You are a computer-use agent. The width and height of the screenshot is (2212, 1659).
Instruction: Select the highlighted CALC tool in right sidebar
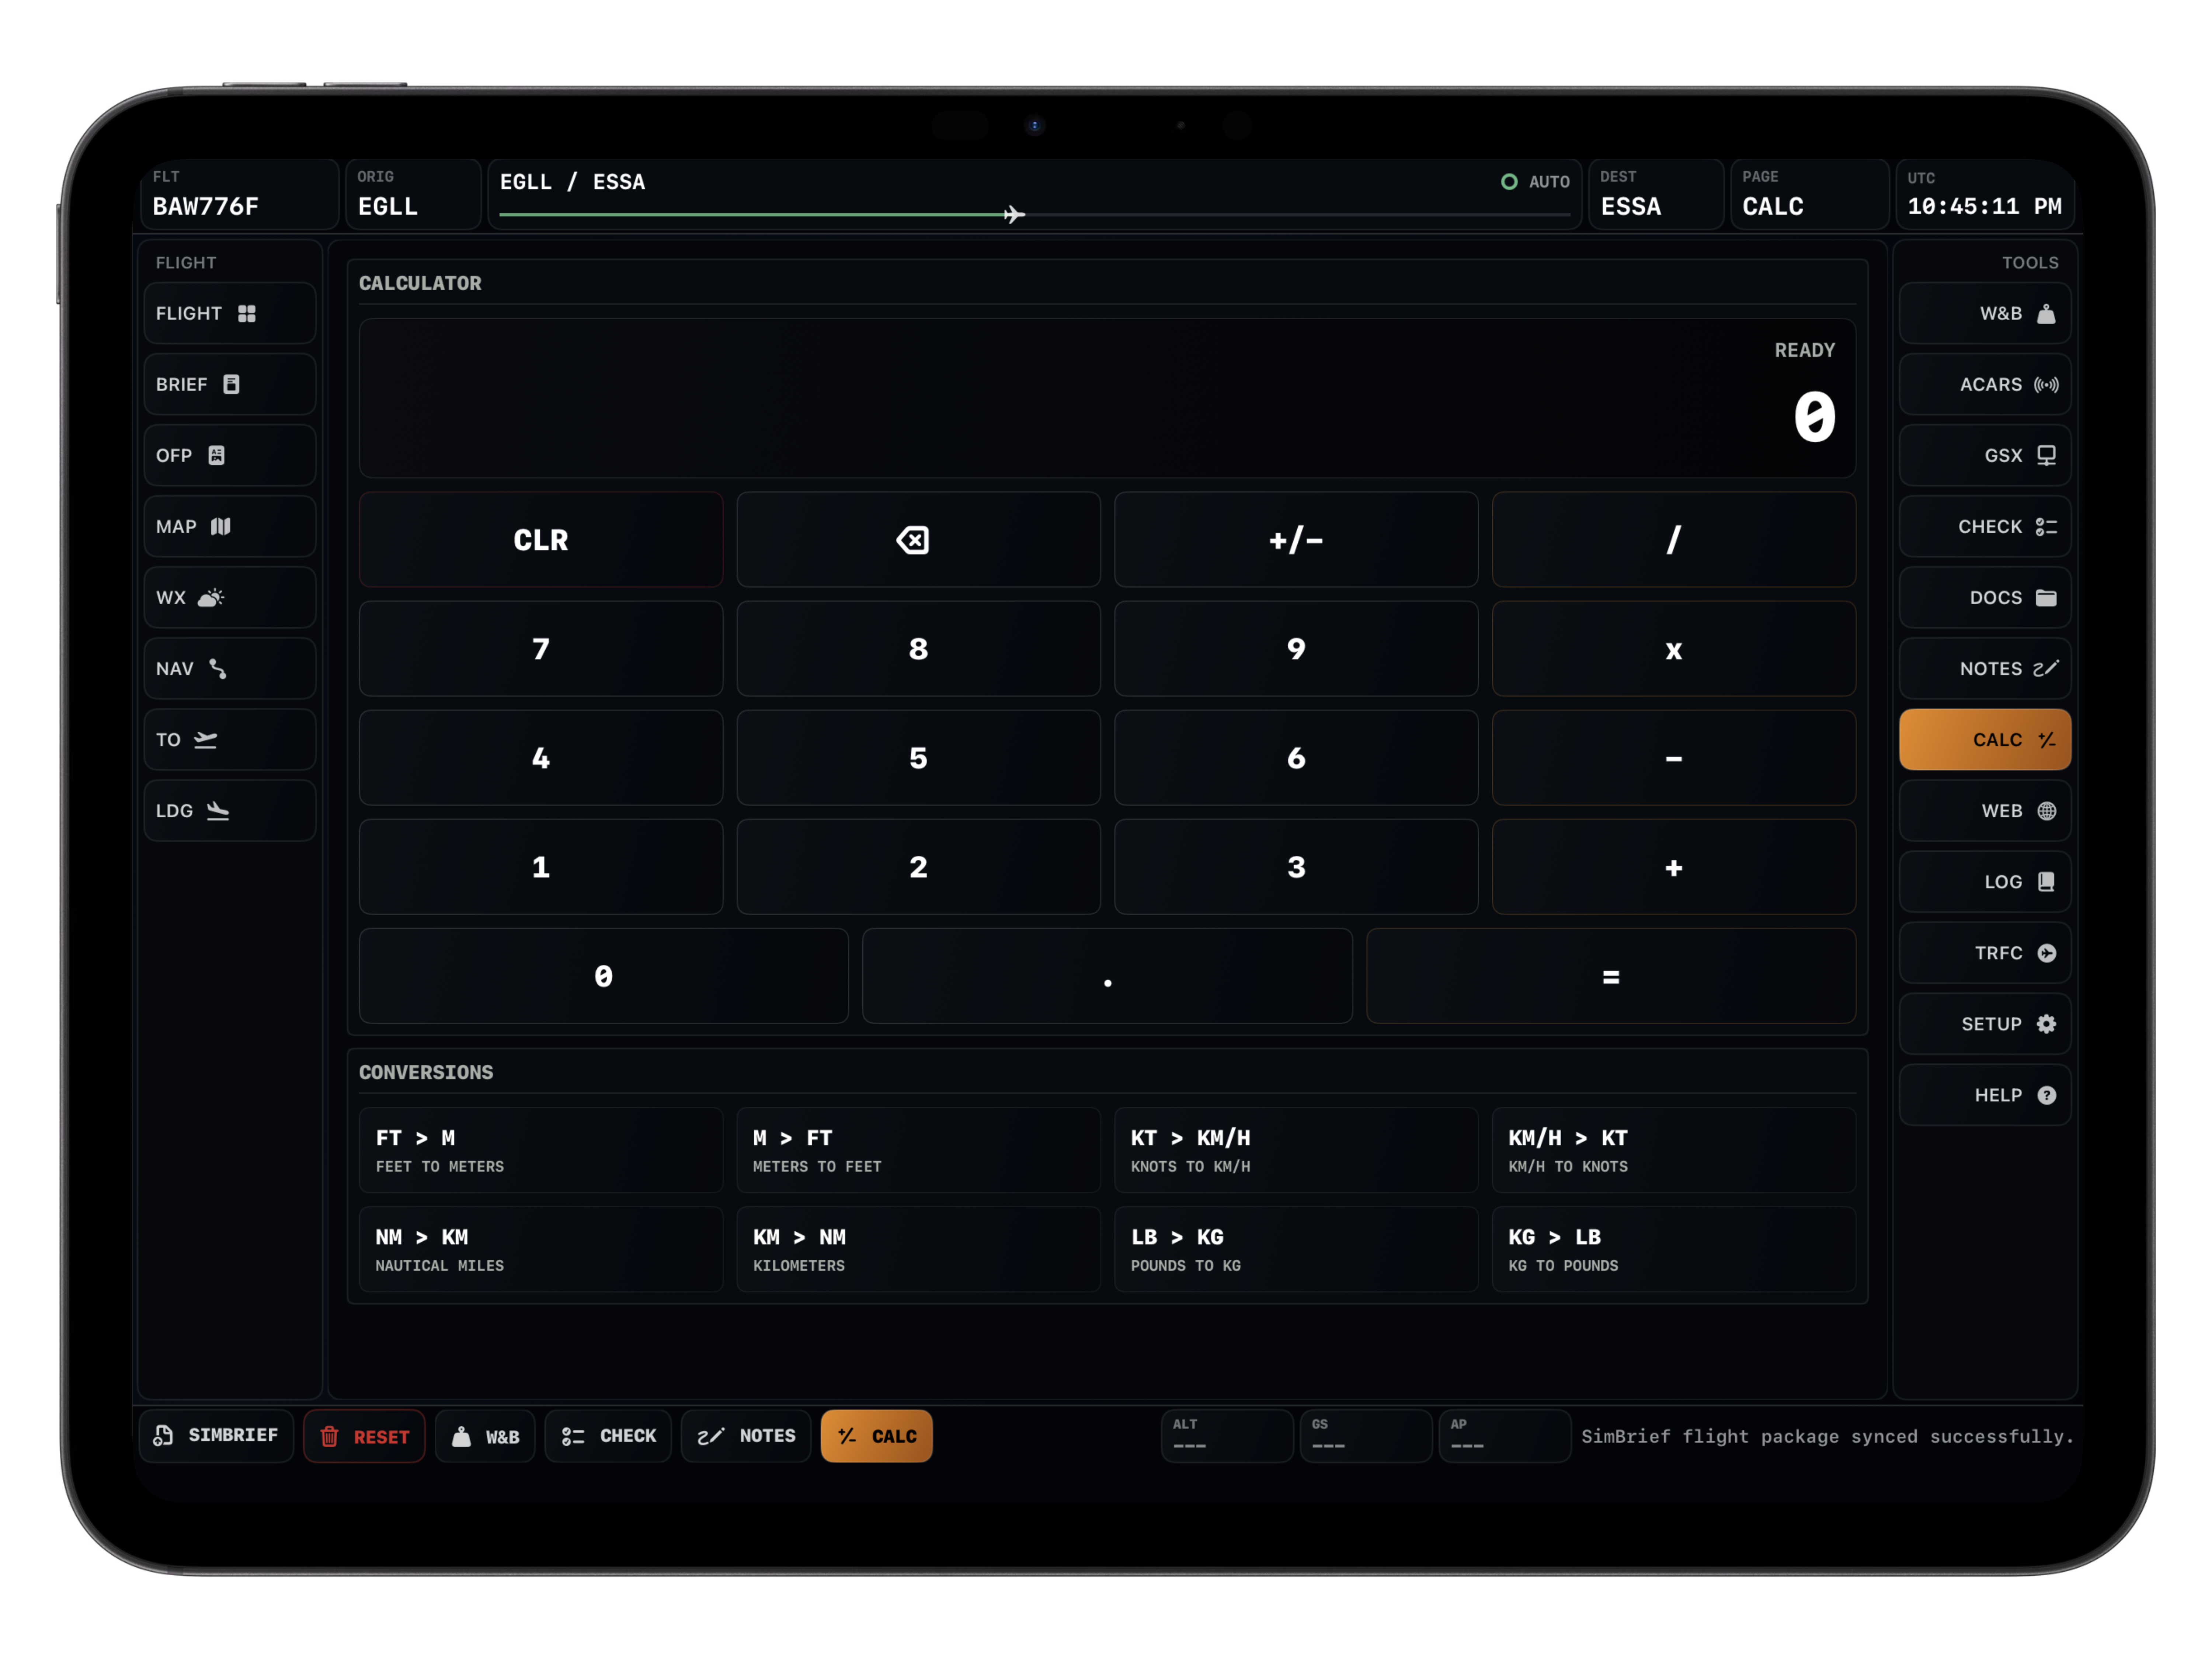click(1985, 739)
